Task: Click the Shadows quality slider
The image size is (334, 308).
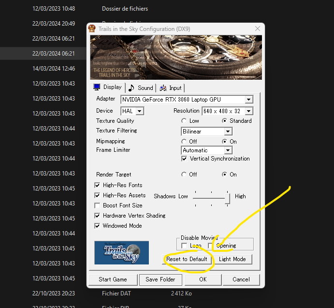Action: (227, 197)
